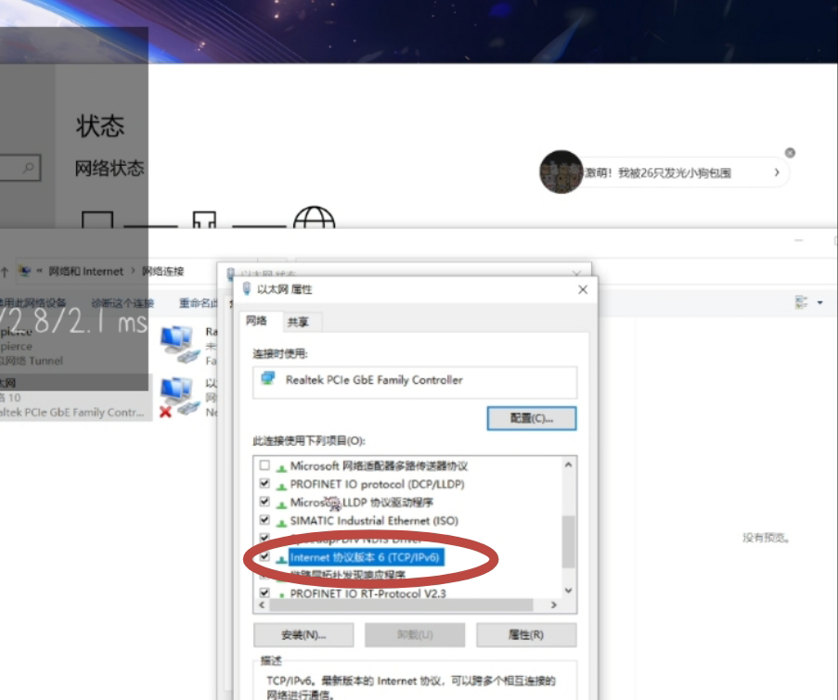
Task: Select PROFINET IO protocol (DCP/LLDP) item
Action: tap(377, 484)
